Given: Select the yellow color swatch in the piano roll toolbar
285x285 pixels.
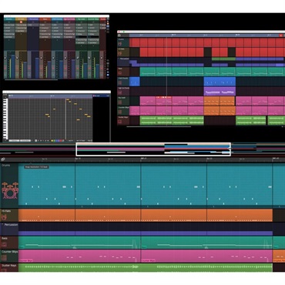Looking at the screenshot, I should [x=52, y=140].
